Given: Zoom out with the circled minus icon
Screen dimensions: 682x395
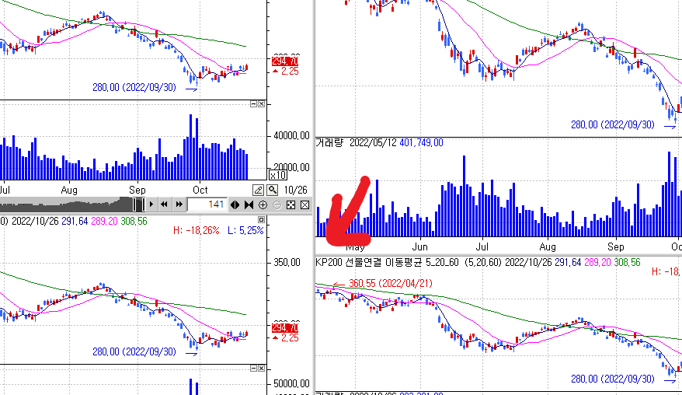Looking at the screenshot, I should pyautogui.click(x=277, y=204).
